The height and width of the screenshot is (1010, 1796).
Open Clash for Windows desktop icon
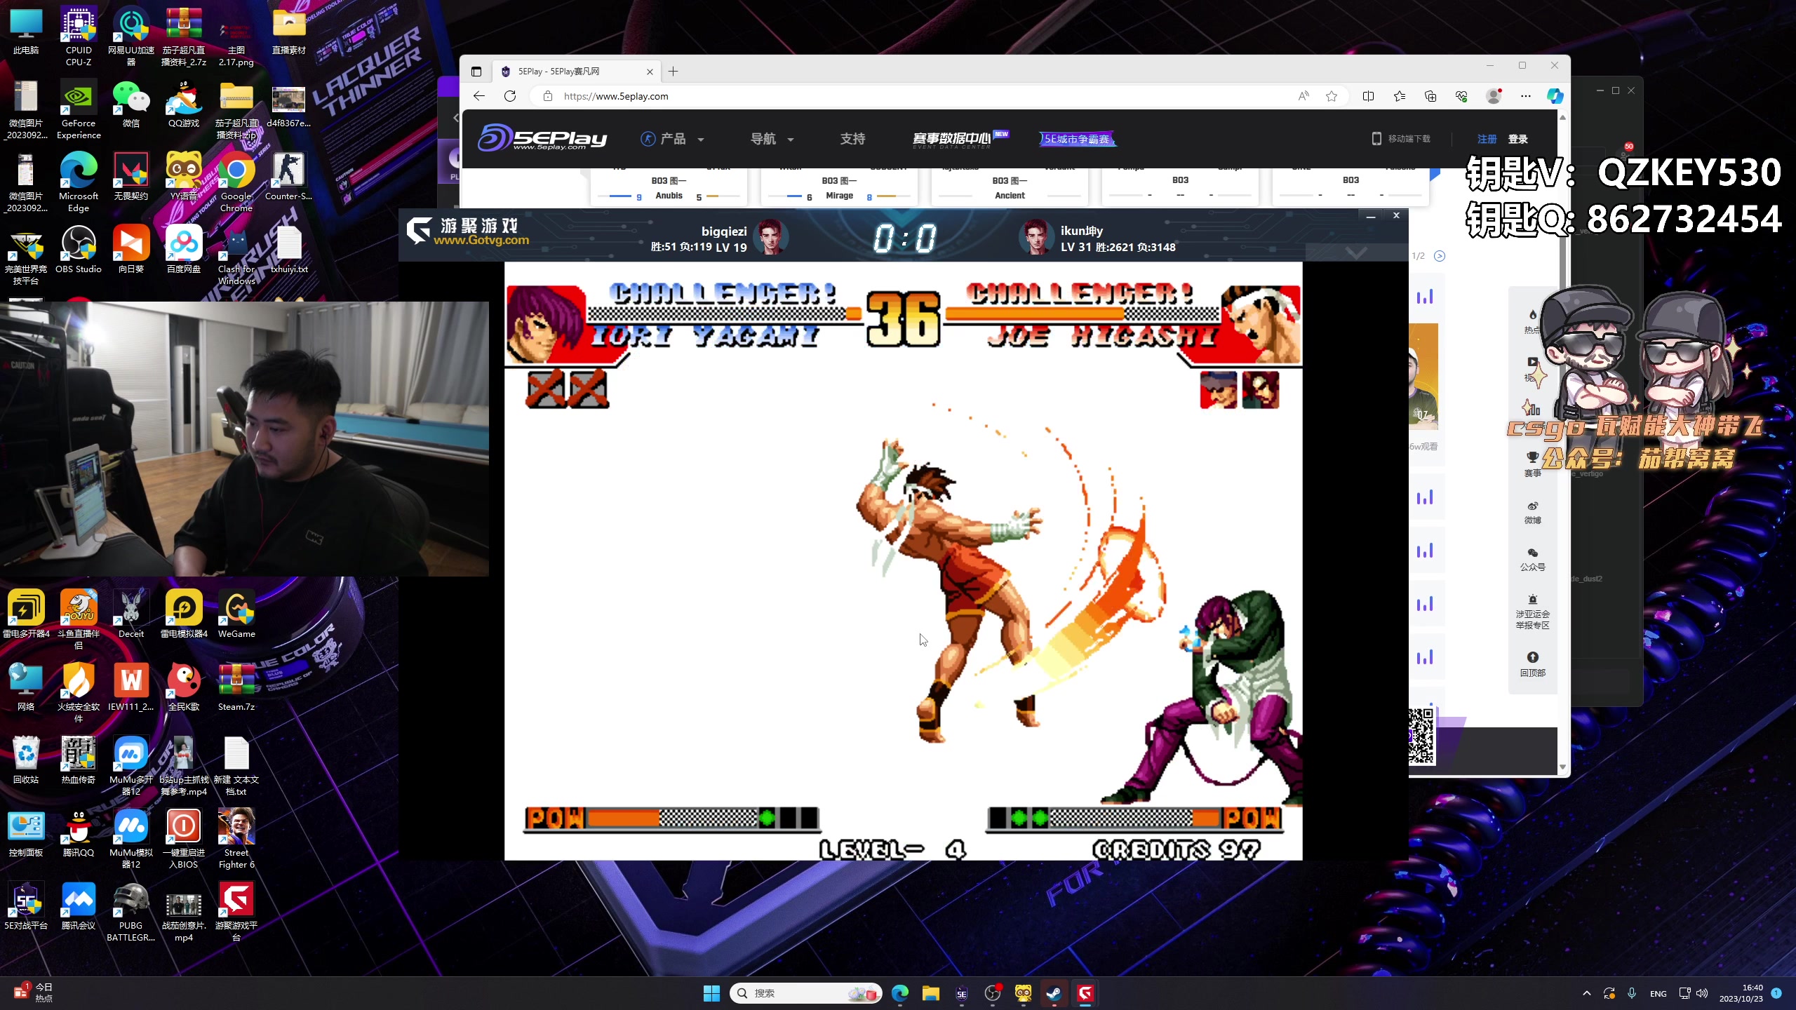pyautogui.click(x=236, y=255)
